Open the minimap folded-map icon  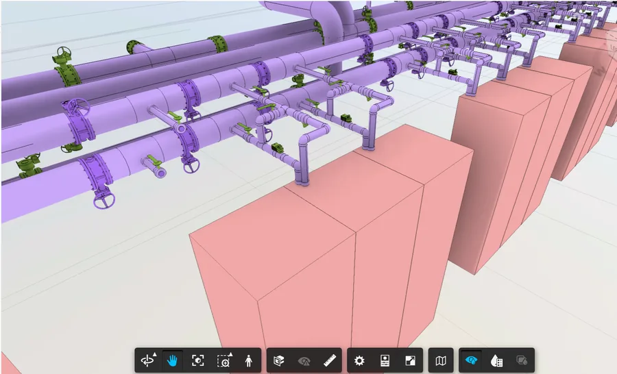tap(441, 360)
